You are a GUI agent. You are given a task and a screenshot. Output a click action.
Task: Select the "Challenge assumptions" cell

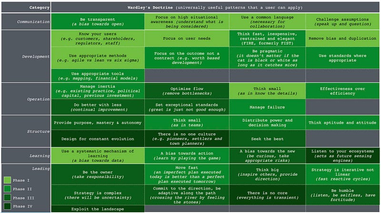point(342,21)
